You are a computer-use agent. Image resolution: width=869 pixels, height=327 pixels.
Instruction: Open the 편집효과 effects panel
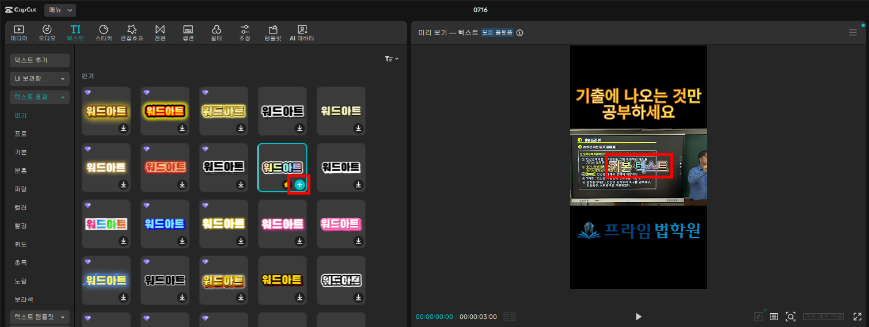click(x=132, y=33)
